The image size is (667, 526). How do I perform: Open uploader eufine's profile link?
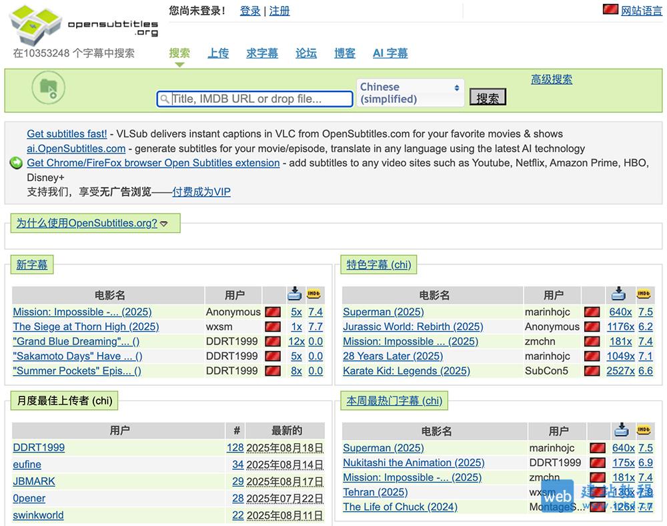(x=27, y=465)
